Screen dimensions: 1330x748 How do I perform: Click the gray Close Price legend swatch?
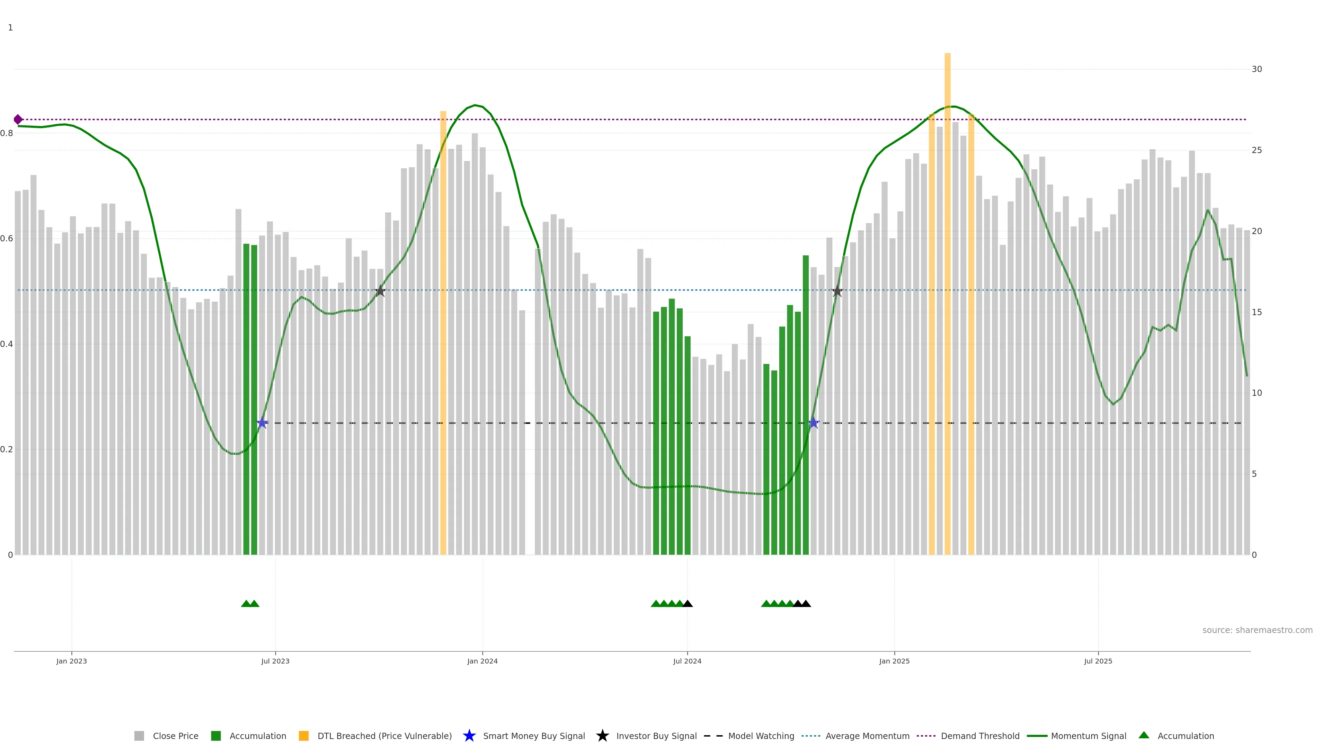click(139, 736)
